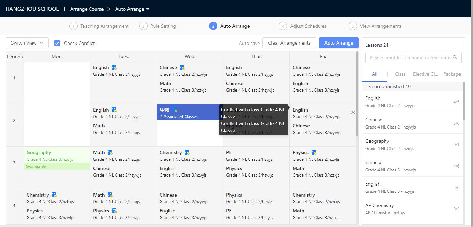The width and height of the screenshot is (473, 227).
Task: Uncheck the Check Conflict checkbox
Action: point(57,43)
